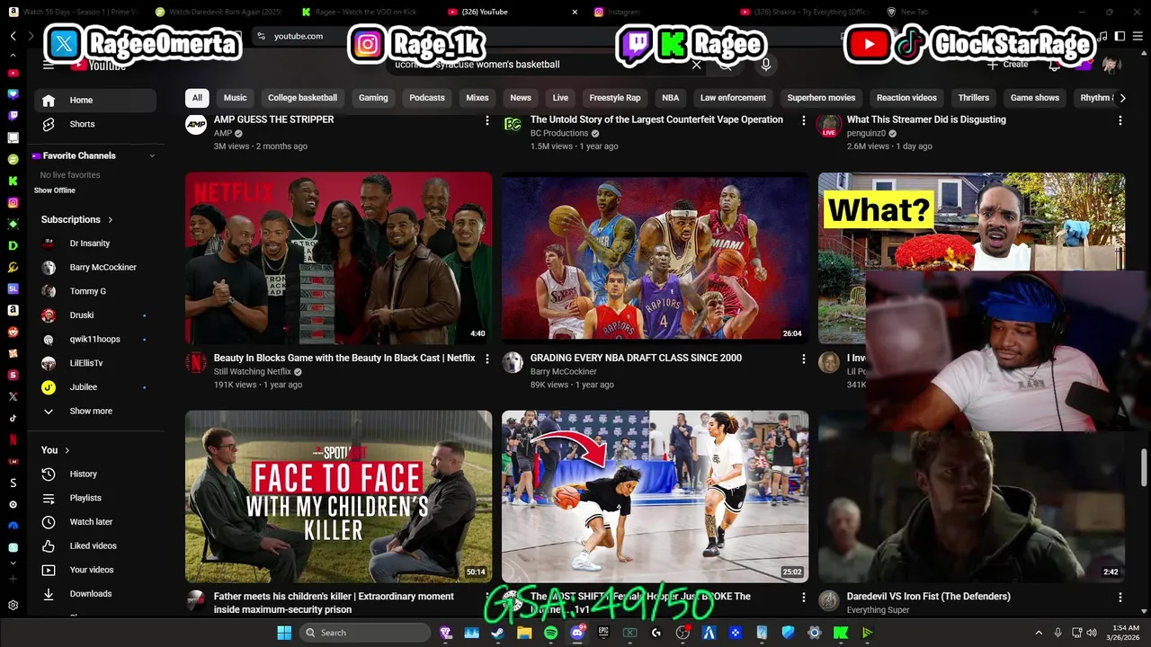Image resolution: width=1151 pixels, height=647 pixels.
Task: Open penguinz0 live channel avatar
Action: pyautogui.click(x=829, y=125)
